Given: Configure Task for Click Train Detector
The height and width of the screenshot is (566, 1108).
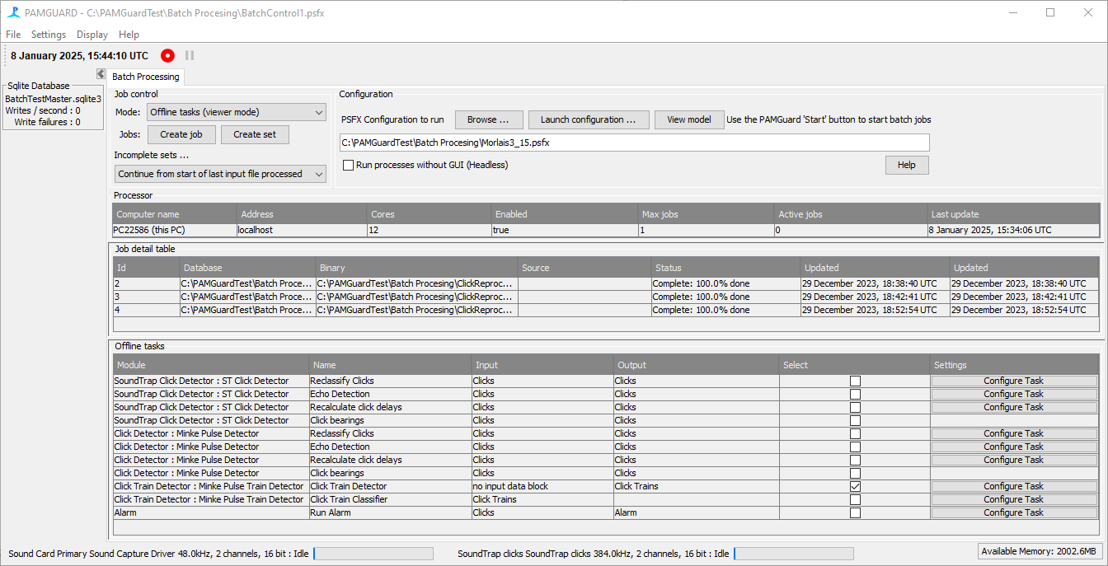Looking at the screenshot, I should 1014,486.
